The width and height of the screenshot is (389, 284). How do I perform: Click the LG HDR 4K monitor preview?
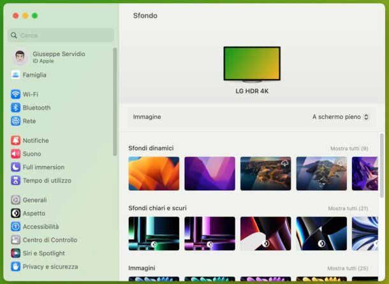(252, 64)
